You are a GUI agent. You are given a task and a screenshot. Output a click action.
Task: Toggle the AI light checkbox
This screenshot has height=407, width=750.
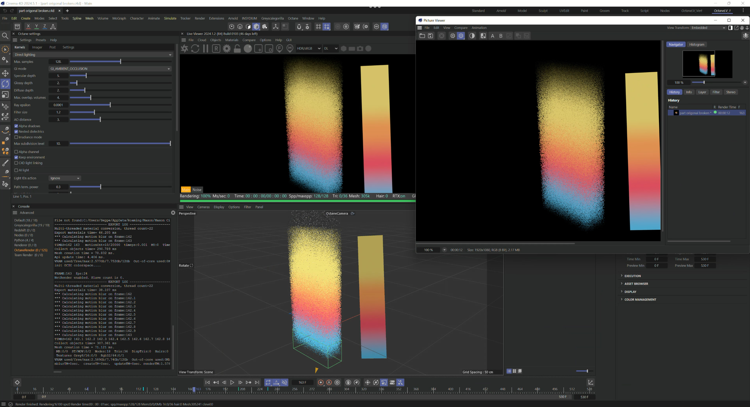16,170
